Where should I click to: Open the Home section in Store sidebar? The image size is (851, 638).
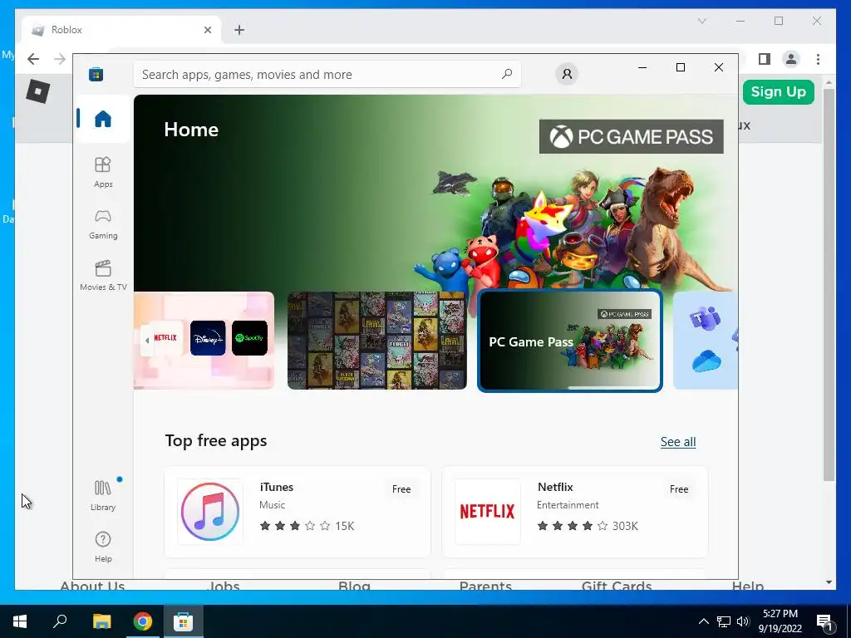[102, 118]
